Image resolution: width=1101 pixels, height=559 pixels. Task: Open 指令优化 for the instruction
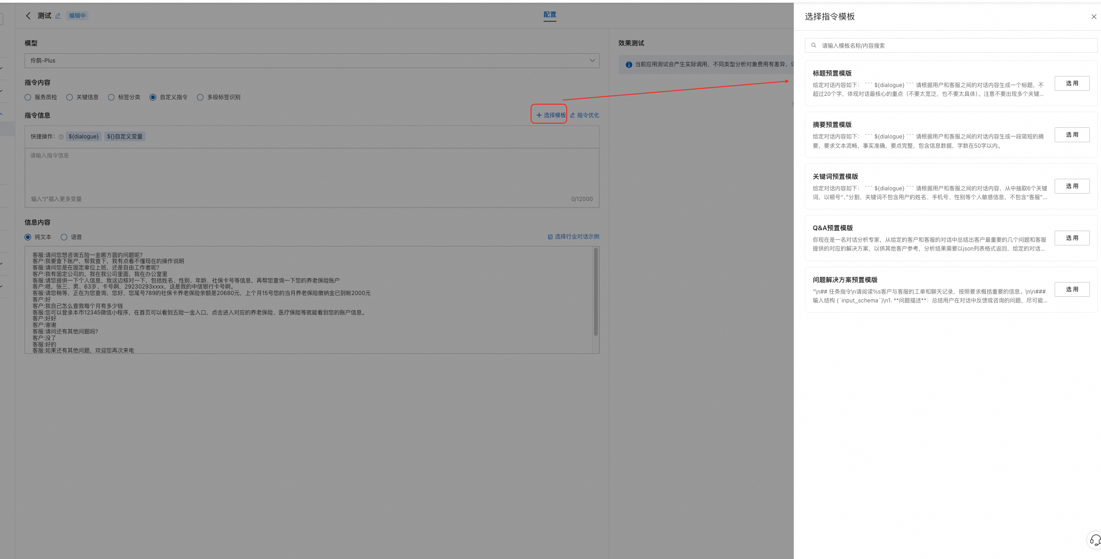(x=584, y=115)
